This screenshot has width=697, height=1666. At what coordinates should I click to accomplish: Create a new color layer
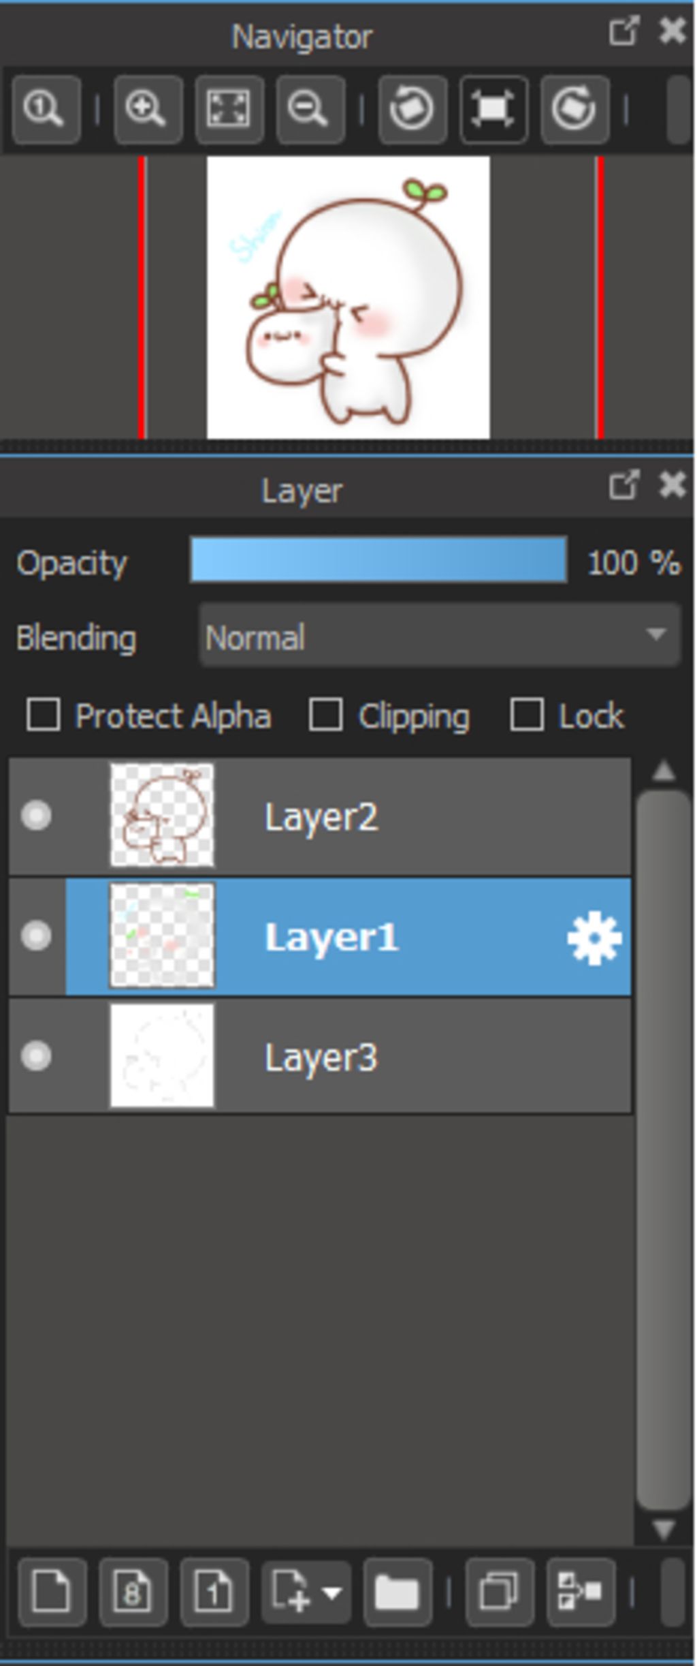coord(52,1592)
